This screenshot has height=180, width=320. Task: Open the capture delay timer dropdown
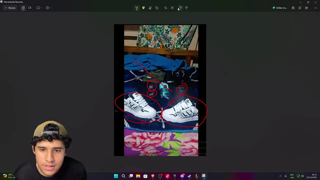tap(48, 8)
